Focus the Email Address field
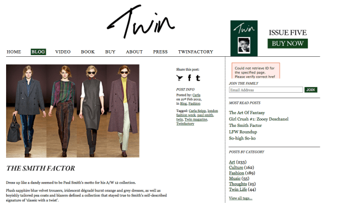The height and width of the screenshot is (203, 353). pyautogui.click(x=266, y=90)
